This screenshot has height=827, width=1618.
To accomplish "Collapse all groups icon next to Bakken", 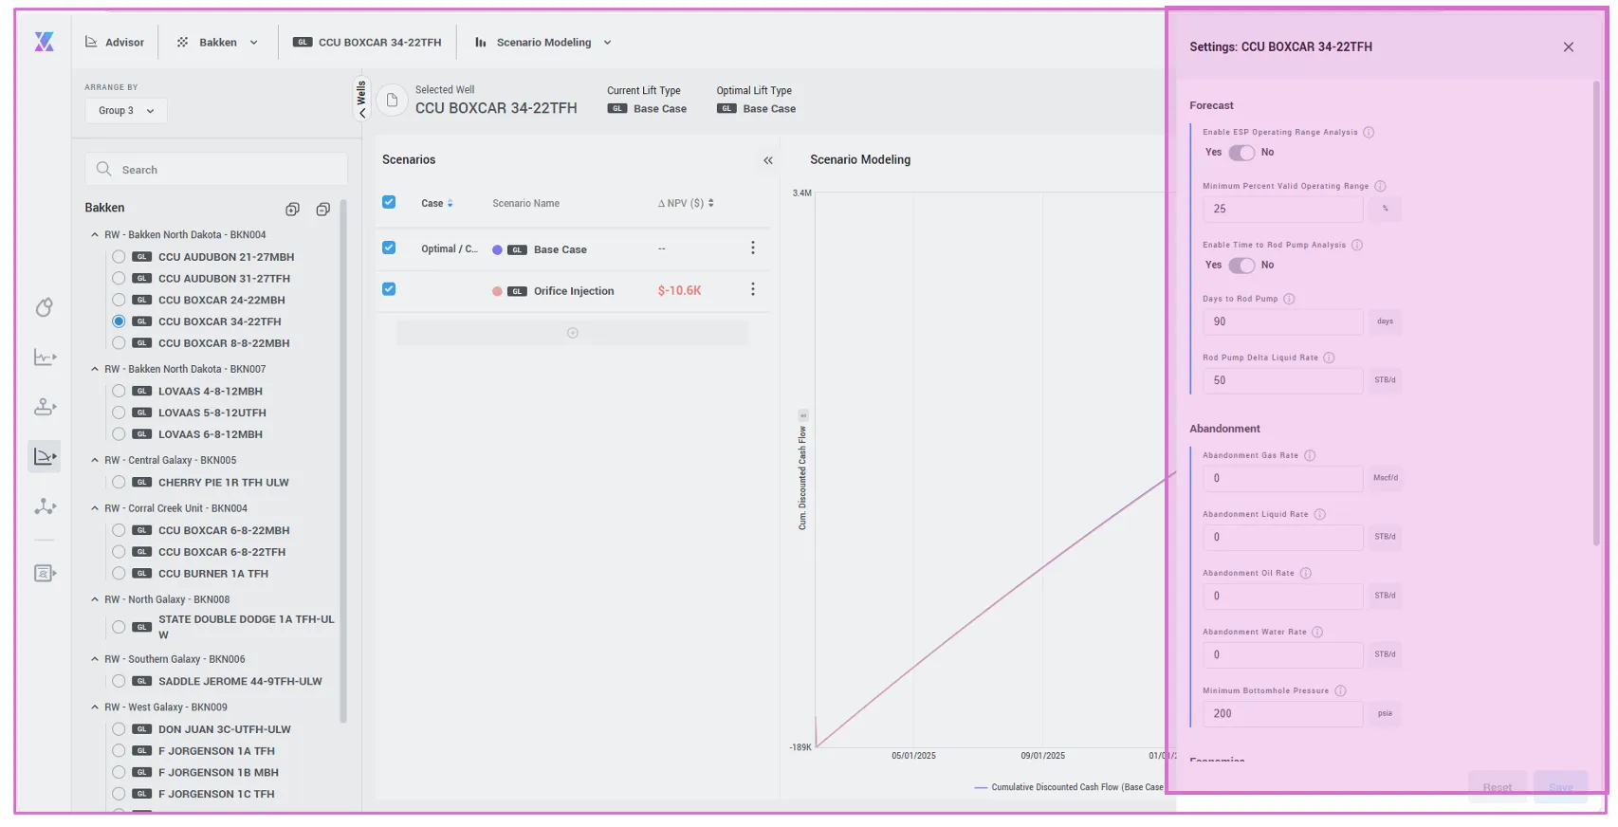I will (322, 209).
